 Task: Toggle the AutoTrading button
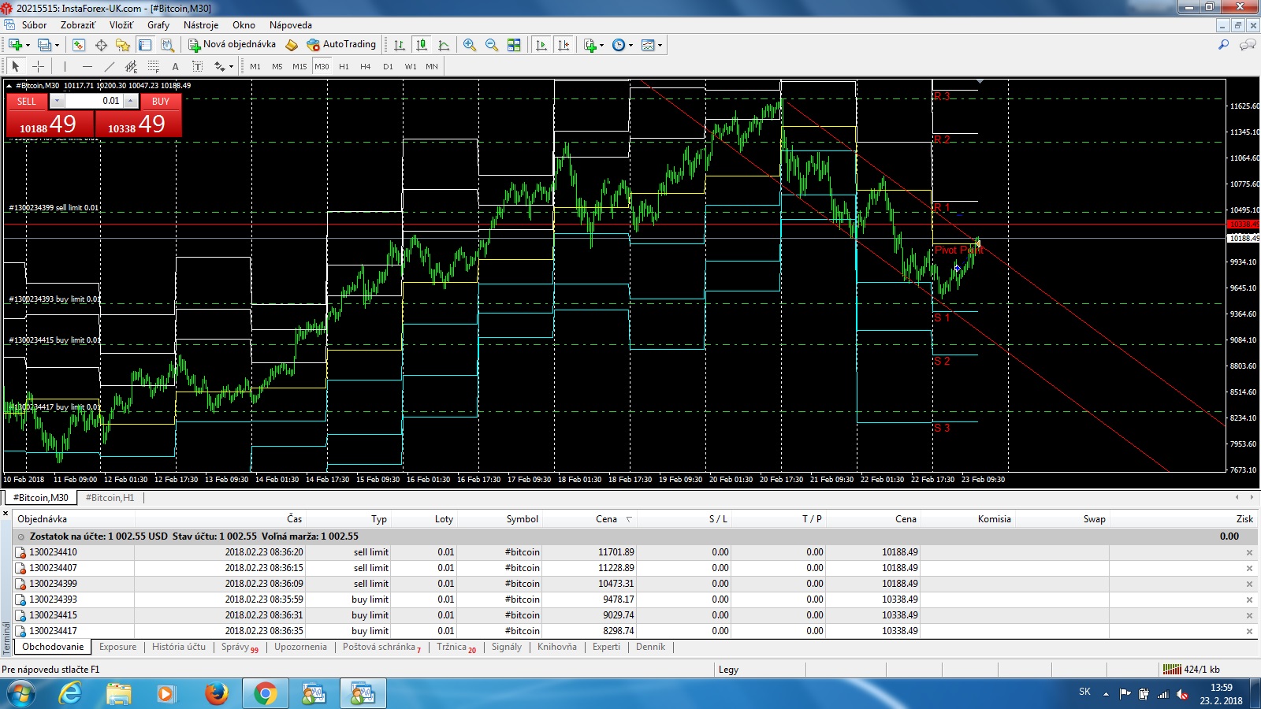341,45
